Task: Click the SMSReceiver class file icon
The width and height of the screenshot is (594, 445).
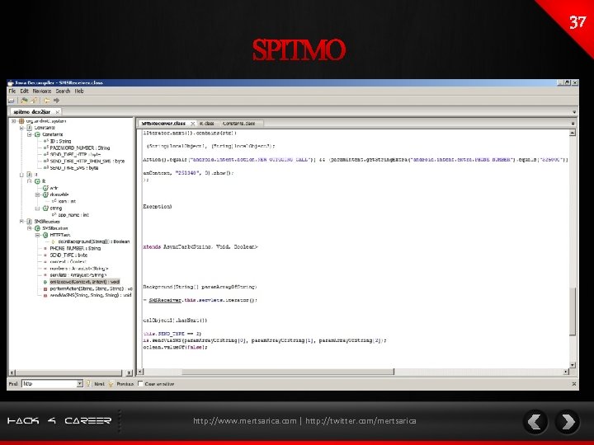Action: [x=29, y=222]
